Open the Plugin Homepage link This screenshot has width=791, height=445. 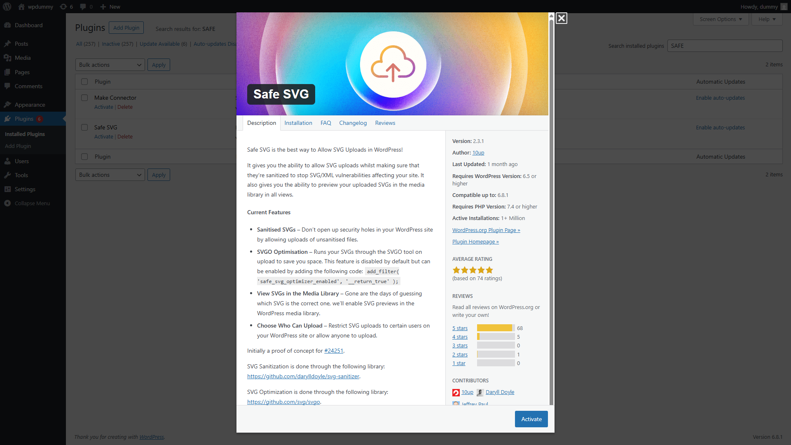click(475, 242)
